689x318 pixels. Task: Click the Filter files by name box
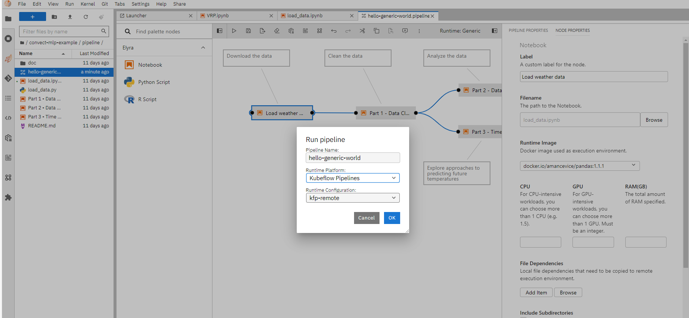(x=64, y=31)
